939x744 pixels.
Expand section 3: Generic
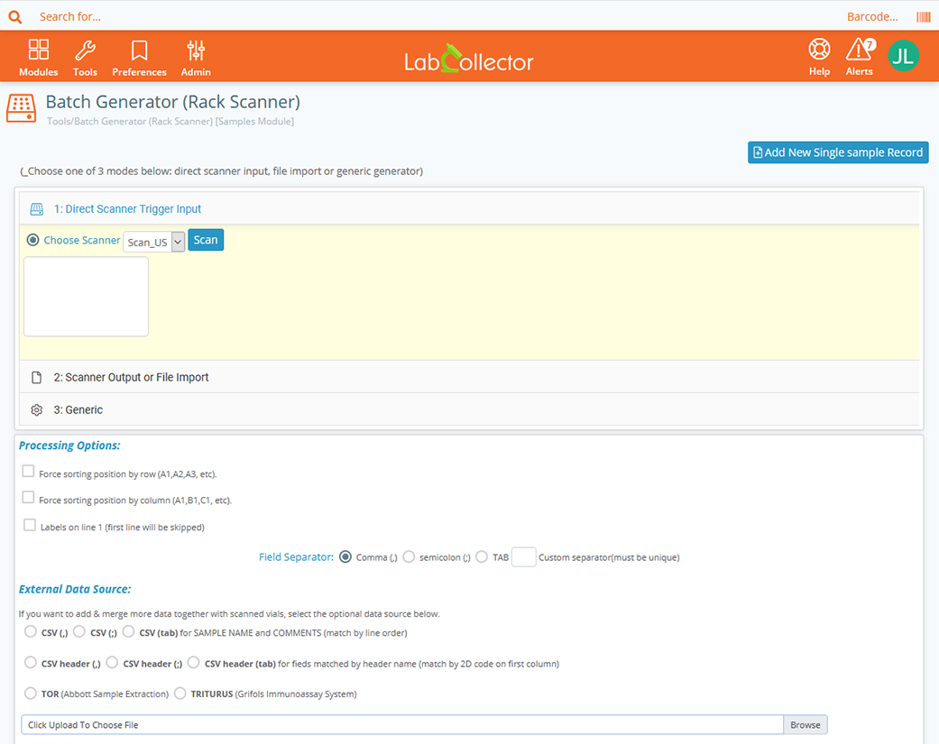[x=469, y=410]
